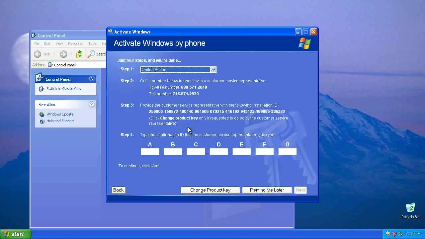Click the activation keys tray icon
This screenshot has height=239, width=425.
tap(388, 234)
